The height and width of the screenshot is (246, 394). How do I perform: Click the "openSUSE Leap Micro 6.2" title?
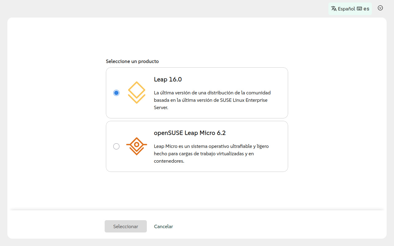pos(190,133)
